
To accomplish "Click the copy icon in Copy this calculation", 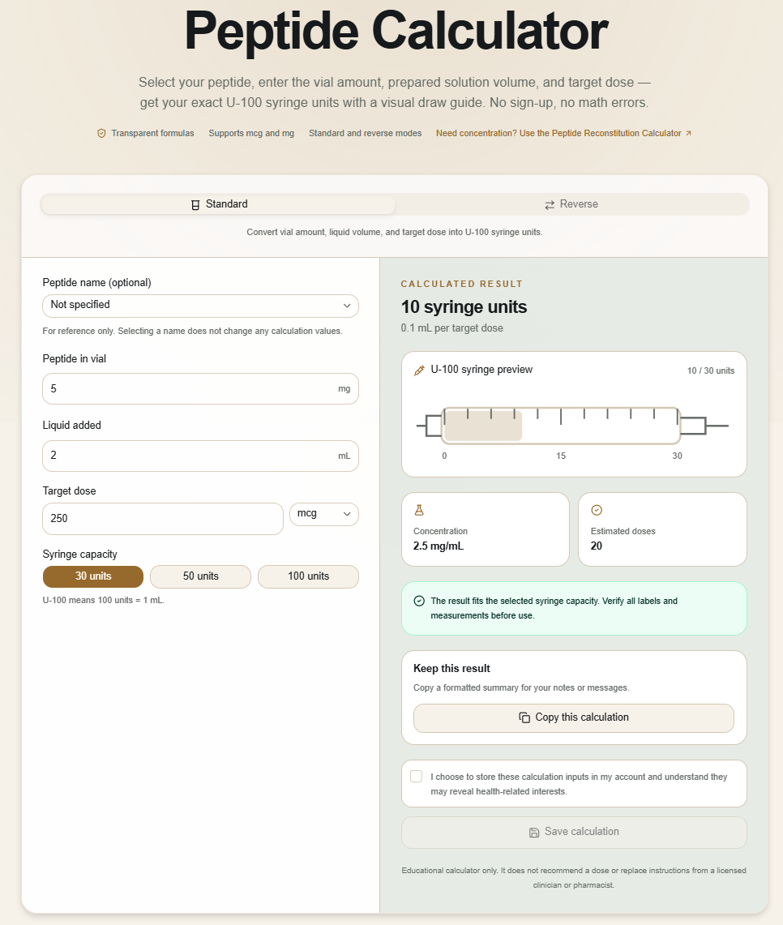I will [x=524, y=717].
